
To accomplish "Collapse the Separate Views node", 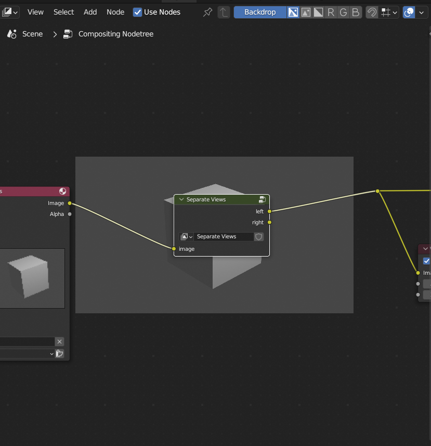I will 181,199.
